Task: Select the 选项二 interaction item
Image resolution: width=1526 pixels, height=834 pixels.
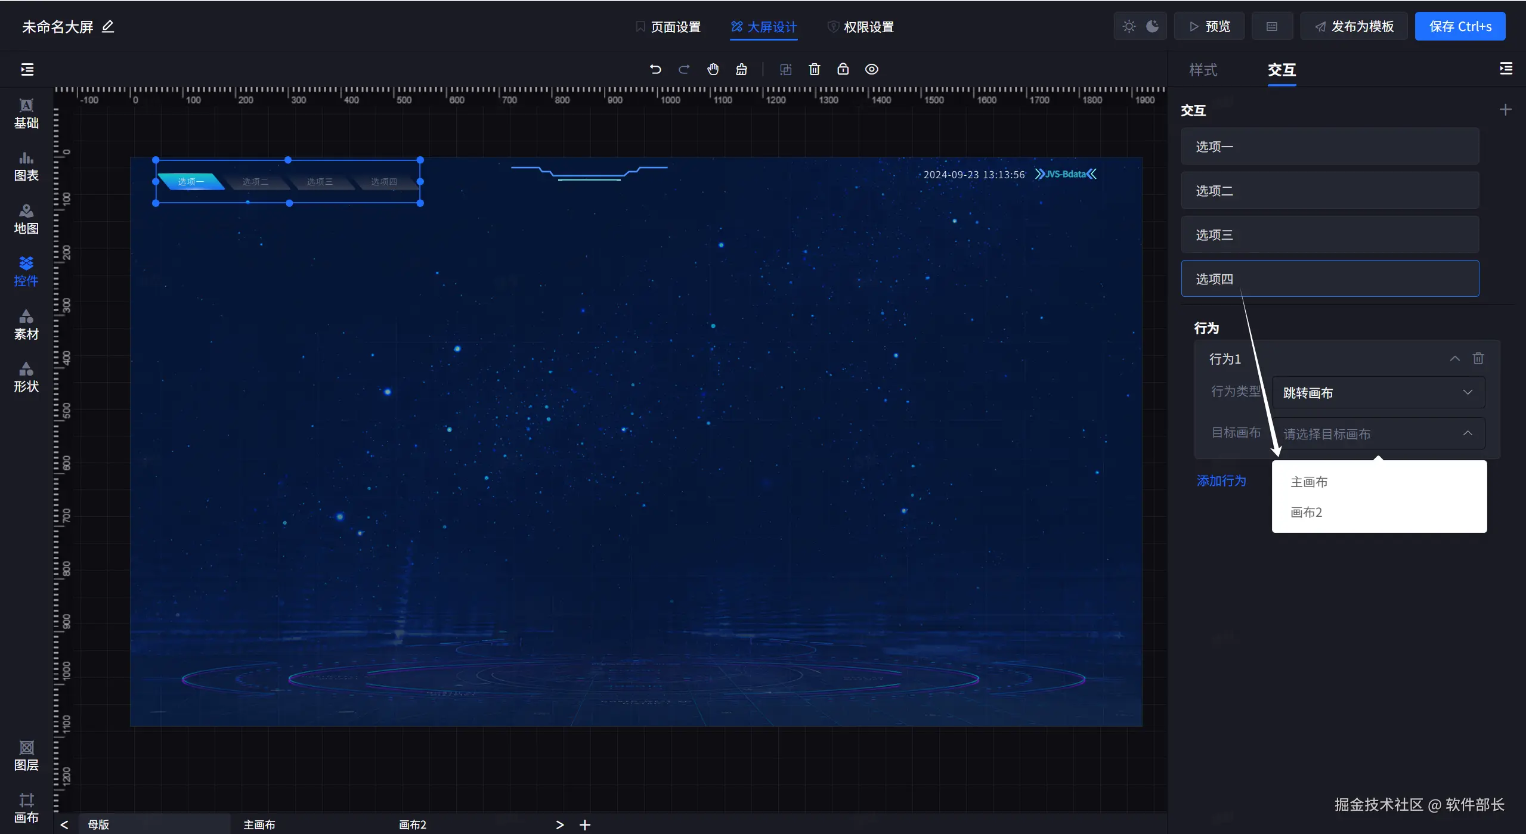Action: click(1329, 191)
